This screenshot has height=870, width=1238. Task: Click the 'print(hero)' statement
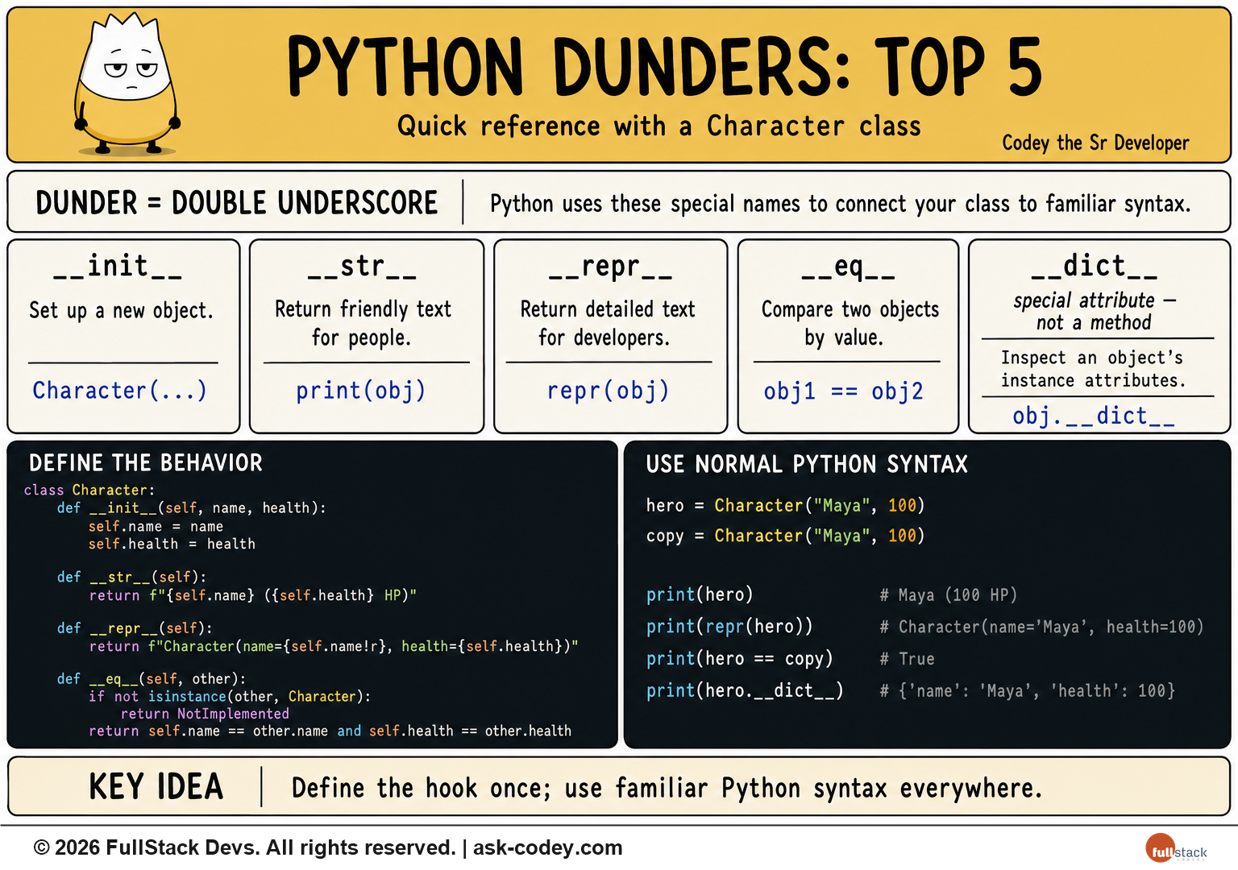[x=700, y=595]
